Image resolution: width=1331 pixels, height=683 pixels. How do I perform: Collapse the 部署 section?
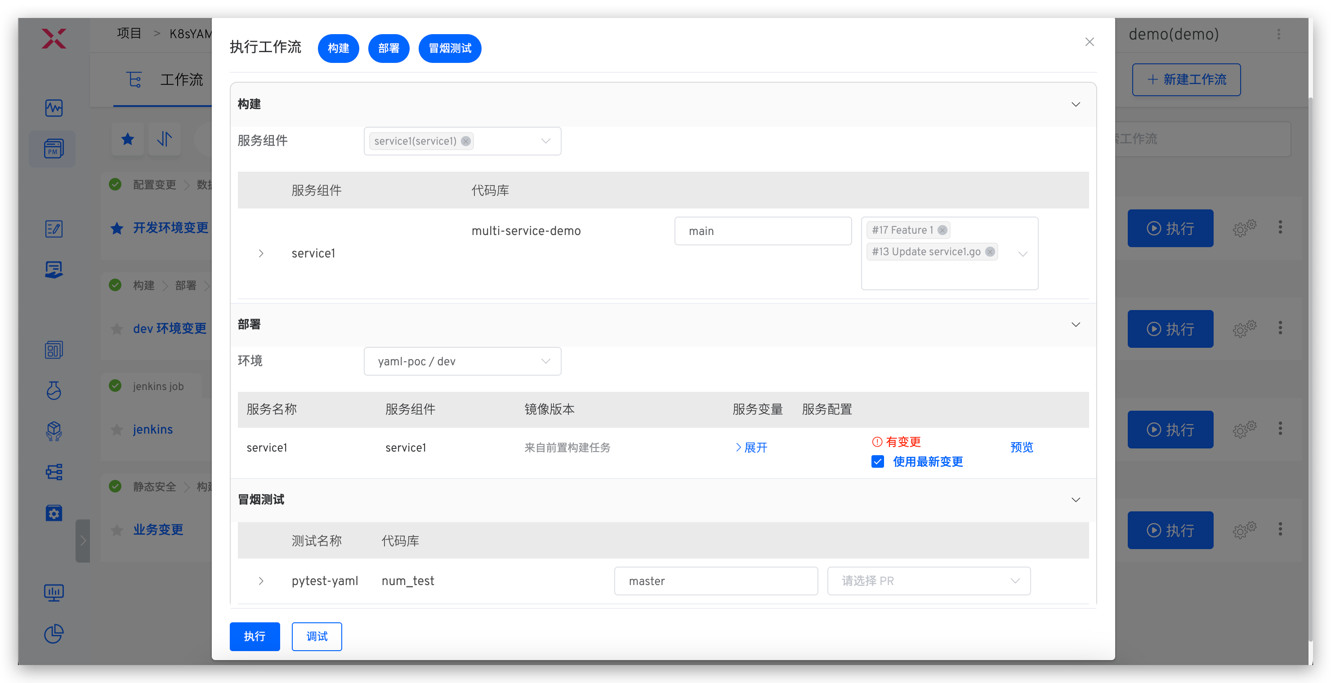(x=1075, y=325)
